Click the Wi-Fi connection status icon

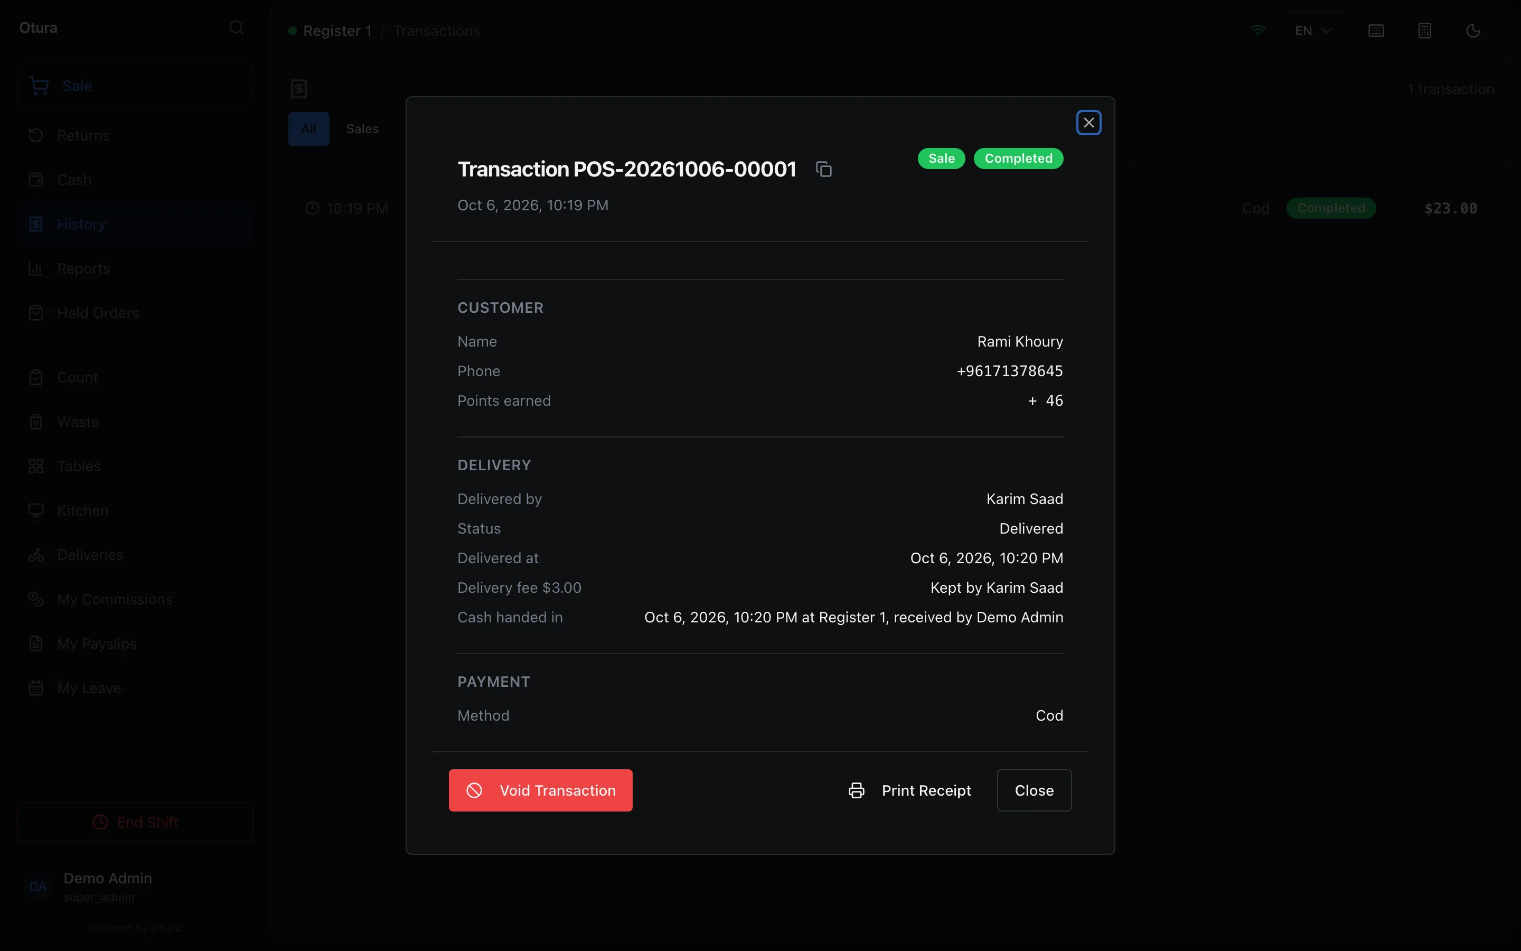[x=1257, y=30]
